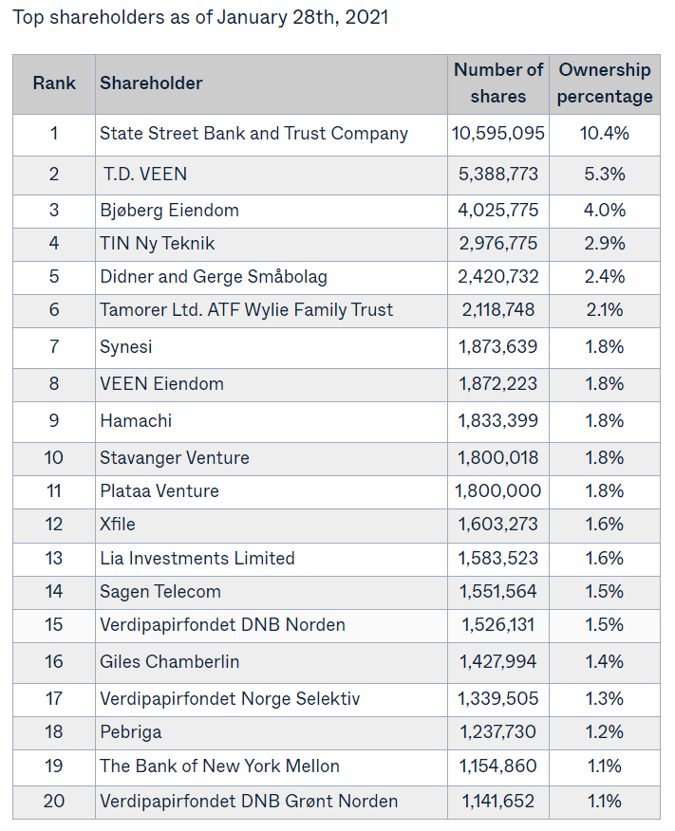The height and width of the screenshot is (831, 675).
Task: Click Lia Investments Limited
Action: point(197,559)
